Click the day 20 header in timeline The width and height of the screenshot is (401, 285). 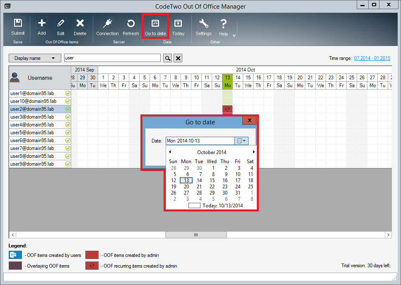point(300,78)
